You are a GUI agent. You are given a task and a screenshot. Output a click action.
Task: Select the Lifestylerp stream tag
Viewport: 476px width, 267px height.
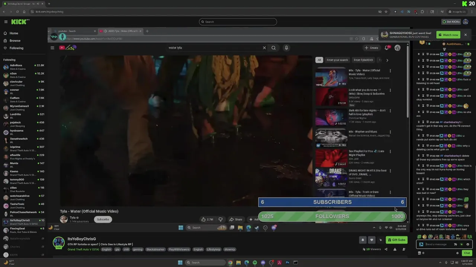213,250
